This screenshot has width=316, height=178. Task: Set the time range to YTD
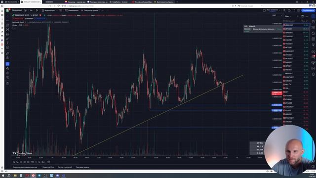32,162
